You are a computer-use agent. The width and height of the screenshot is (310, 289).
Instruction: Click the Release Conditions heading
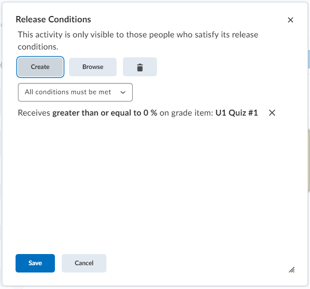[53, 19]
